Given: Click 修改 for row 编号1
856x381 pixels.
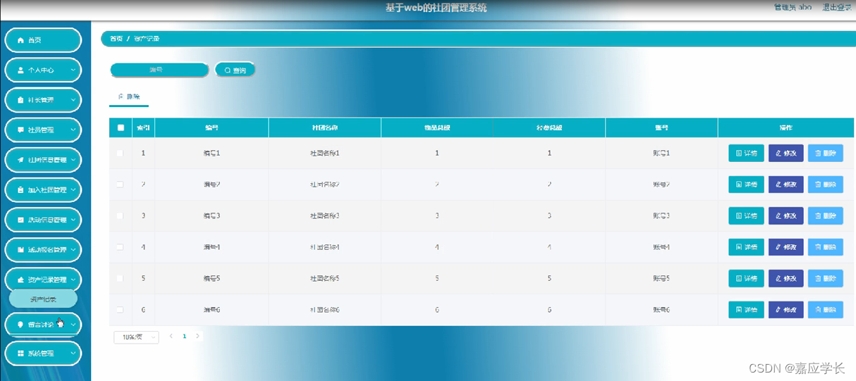Looking at the screenshot, I should (785, 154).
